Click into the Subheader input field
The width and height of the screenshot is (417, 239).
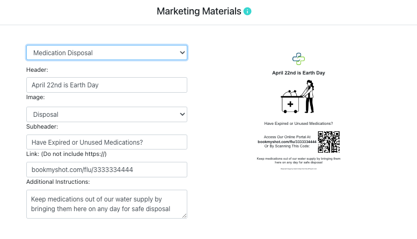[x=107, y=142]
